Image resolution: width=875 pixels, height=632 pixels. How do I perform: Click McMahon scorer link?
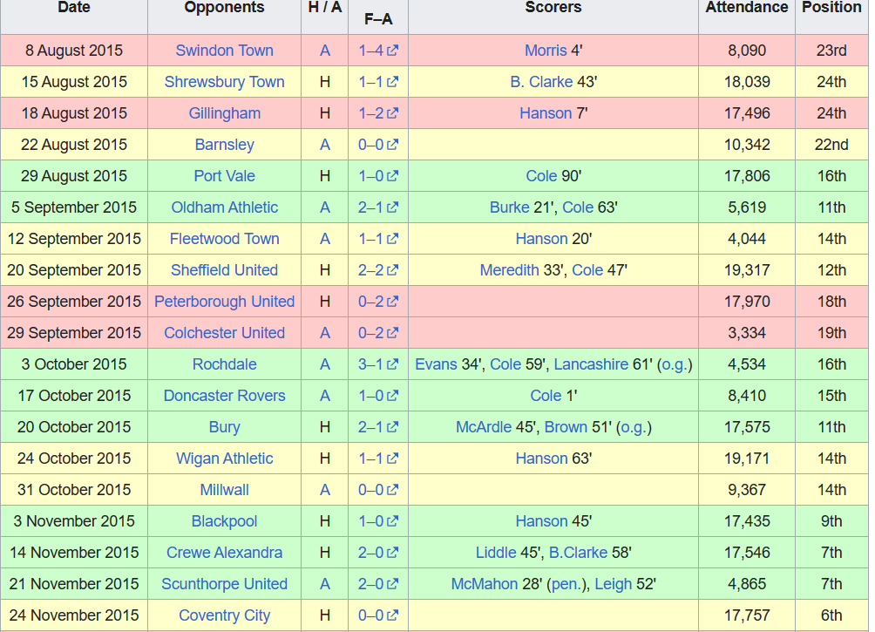(x=485, y=584)
